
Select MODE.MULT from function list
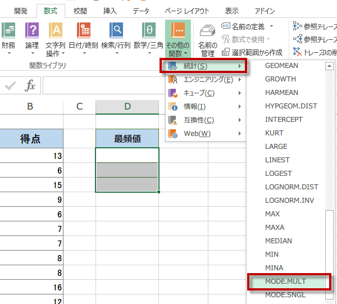(285, 281)
